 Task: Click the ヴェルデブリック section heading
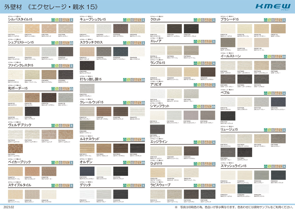click(x=20, y=125)
